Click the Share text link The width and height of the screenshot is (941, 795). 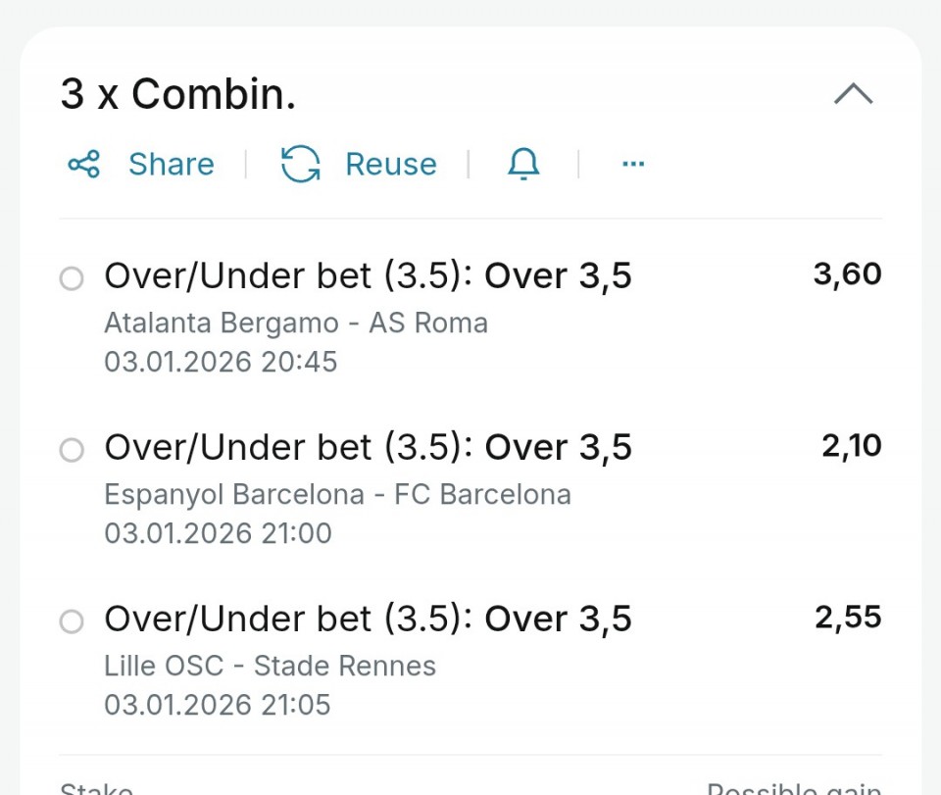pyautogui.click(x=171, y=164)
